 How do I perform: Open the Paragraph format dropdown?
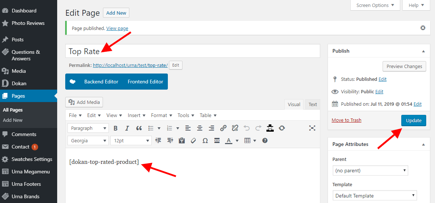88,128
